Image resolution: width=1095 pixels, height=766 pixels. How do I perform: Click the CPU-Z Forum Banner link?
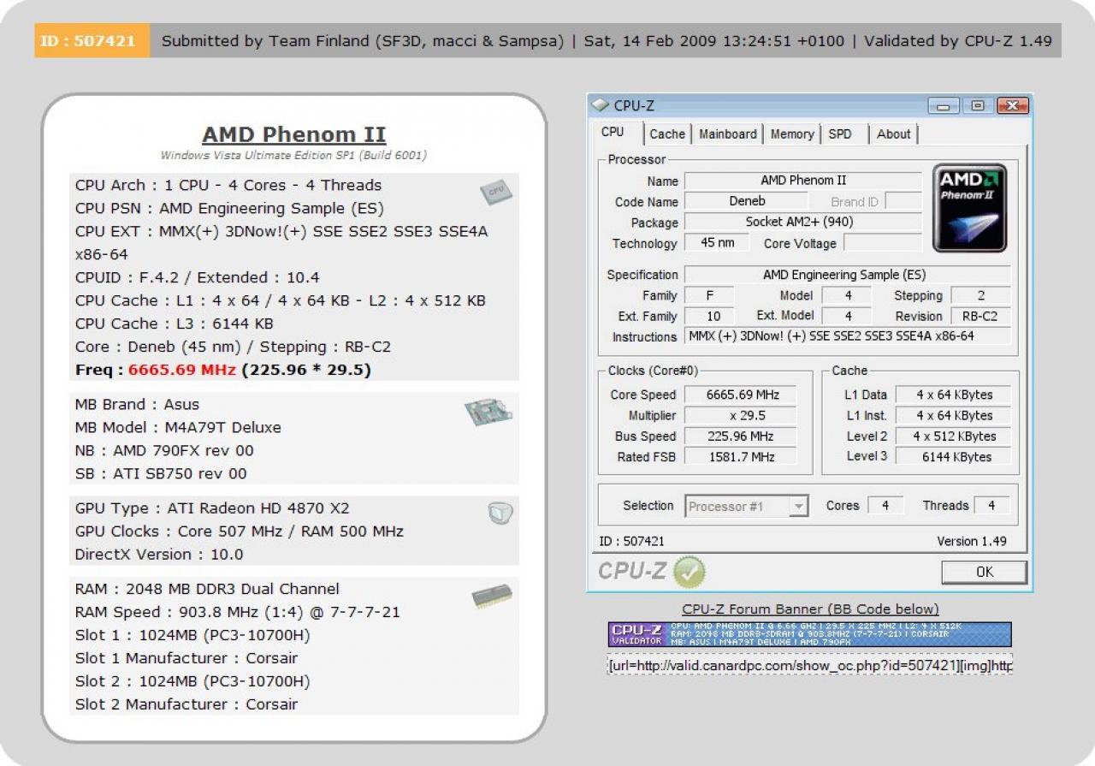810,609
